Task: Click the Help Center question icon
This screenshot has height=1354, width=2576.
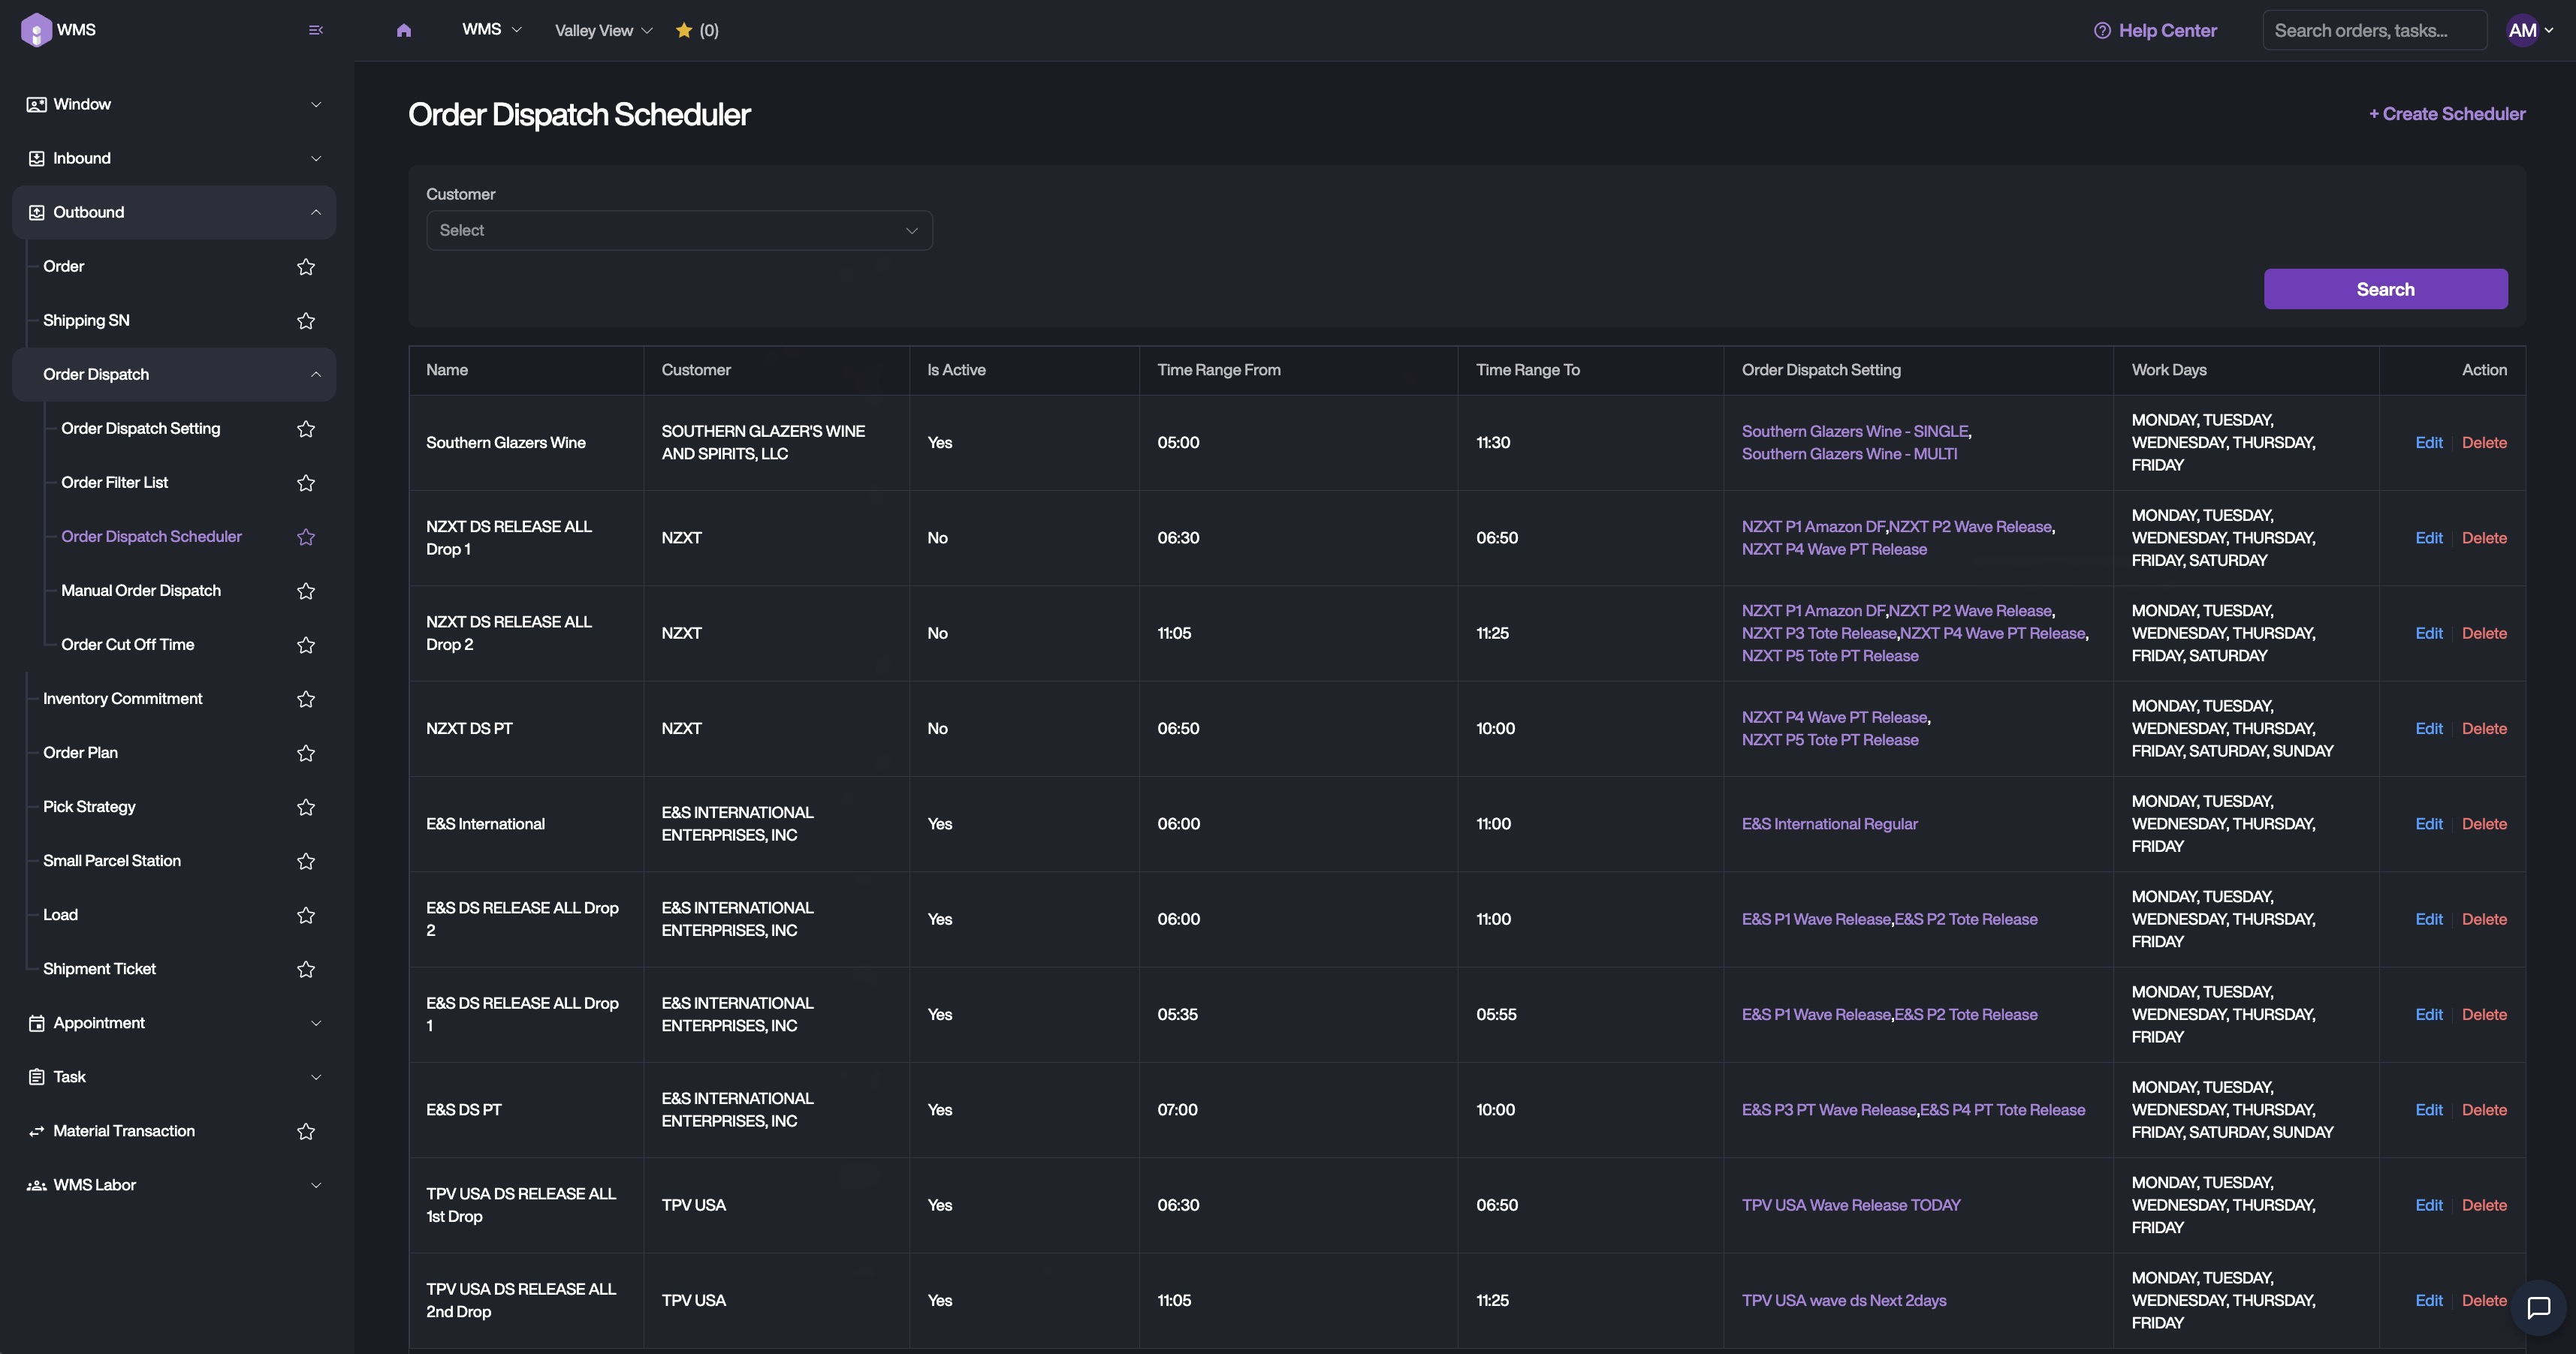Action: coord(2102,30)
